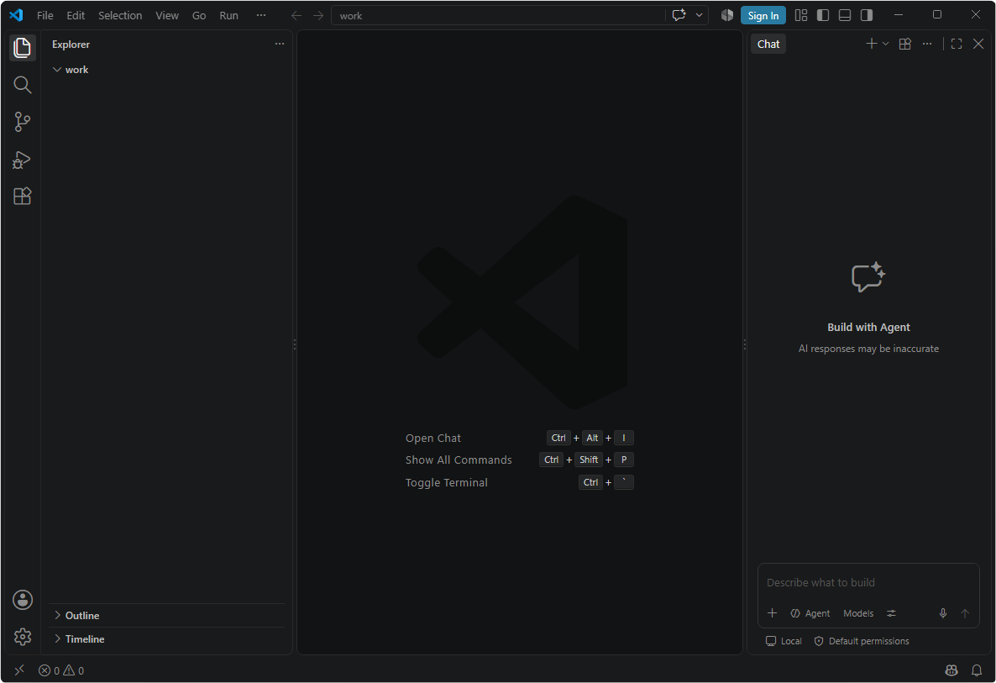Click Open Chat shortcut hint
The image size is (996, 683).
(433, 439)
